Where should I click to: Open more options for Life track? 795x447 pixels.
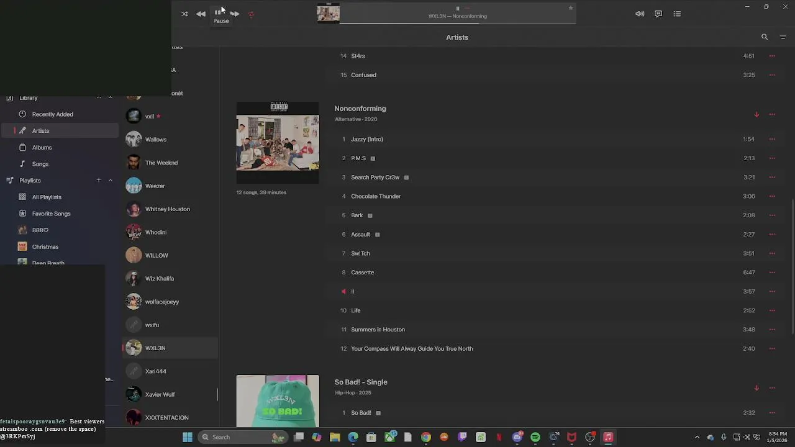(772, 310)
